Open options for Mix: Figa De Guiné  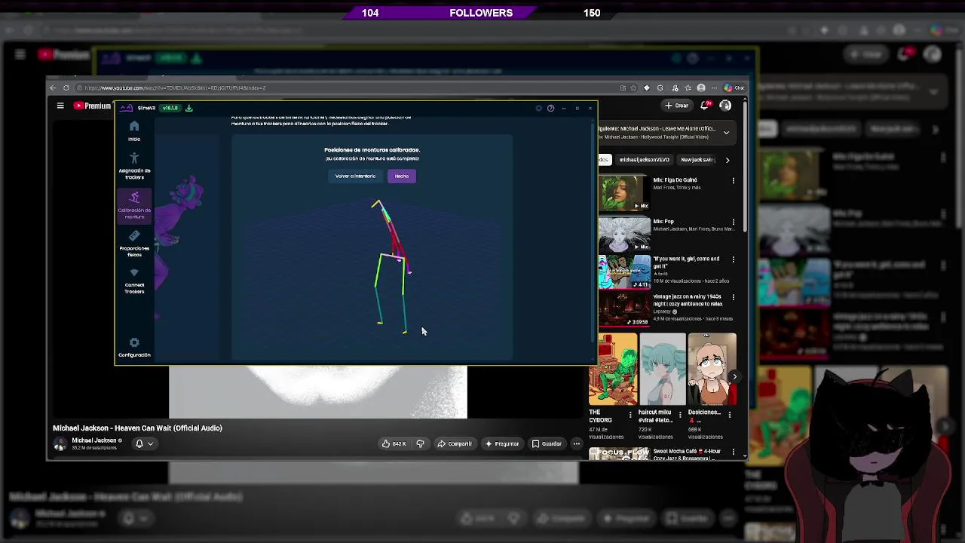coord(733,181)
